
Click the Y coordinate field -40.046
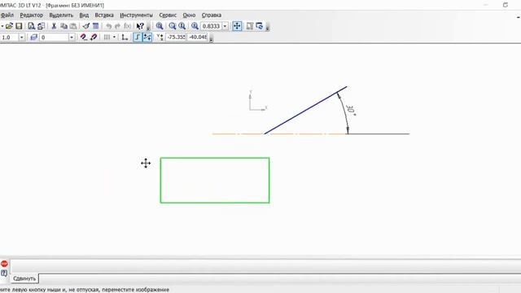coord(198,37)
